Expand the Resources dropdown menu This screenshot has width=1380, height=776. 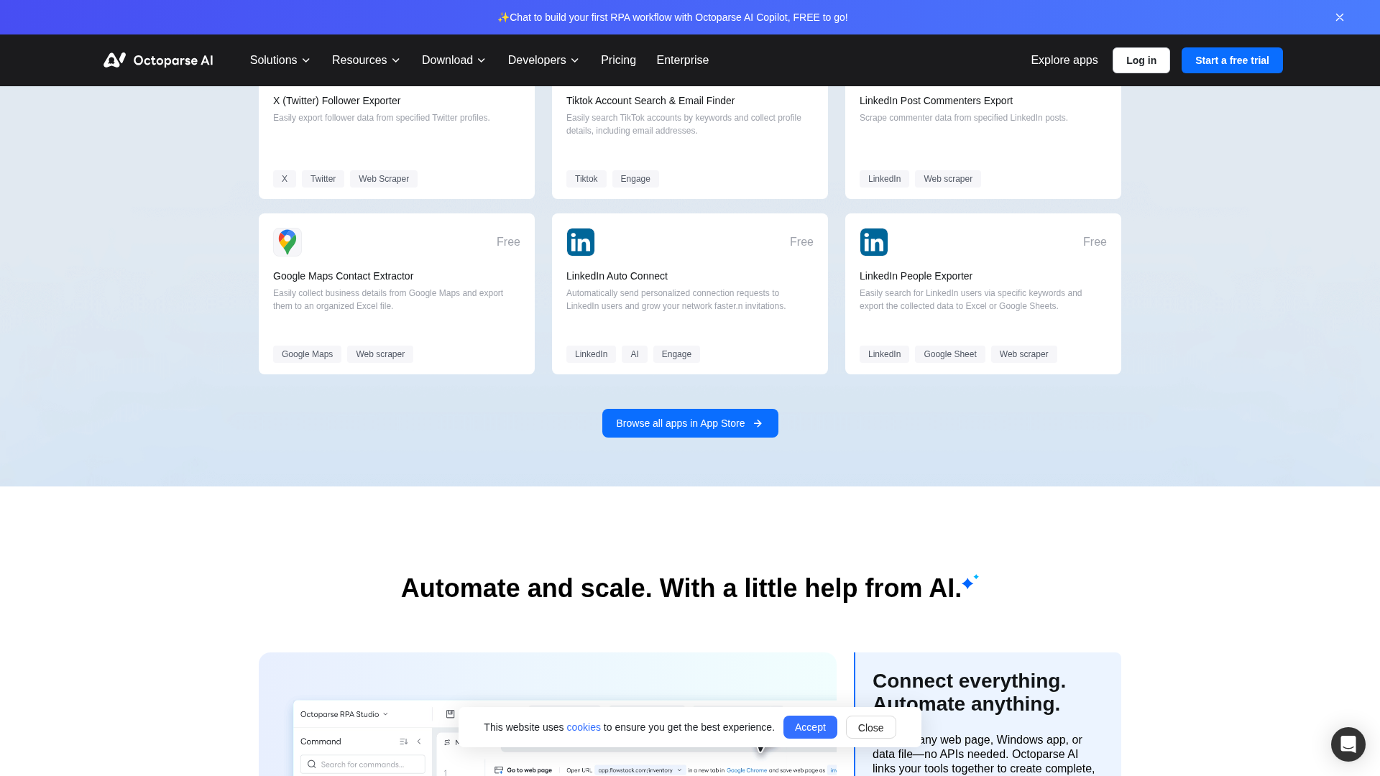(366, 60)
